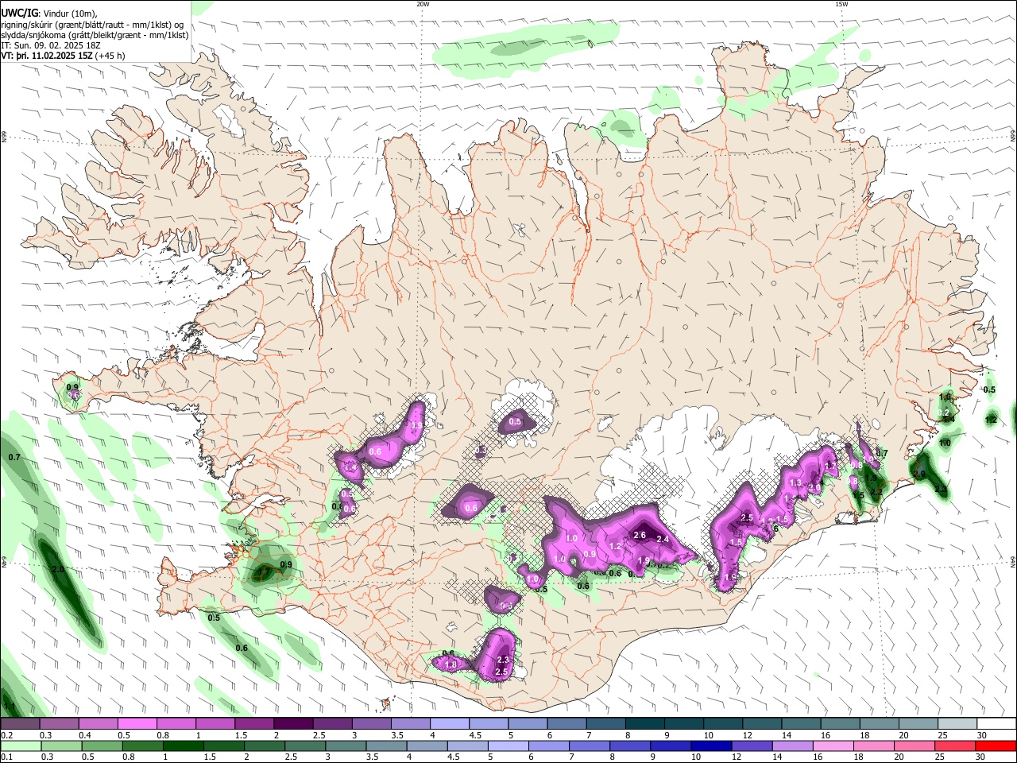Pick the 0.2–0.3 dusky purple upper legend swatch
The width and height of the screenshot is (1017, 763).
coord(21,724)
